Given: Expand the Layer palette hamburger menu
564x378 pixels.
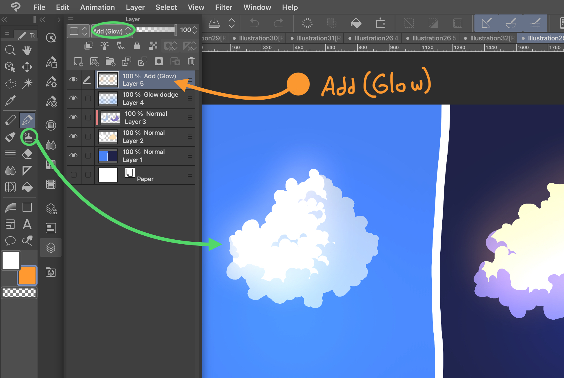Looking at the screenshot, I should point(71,19).
